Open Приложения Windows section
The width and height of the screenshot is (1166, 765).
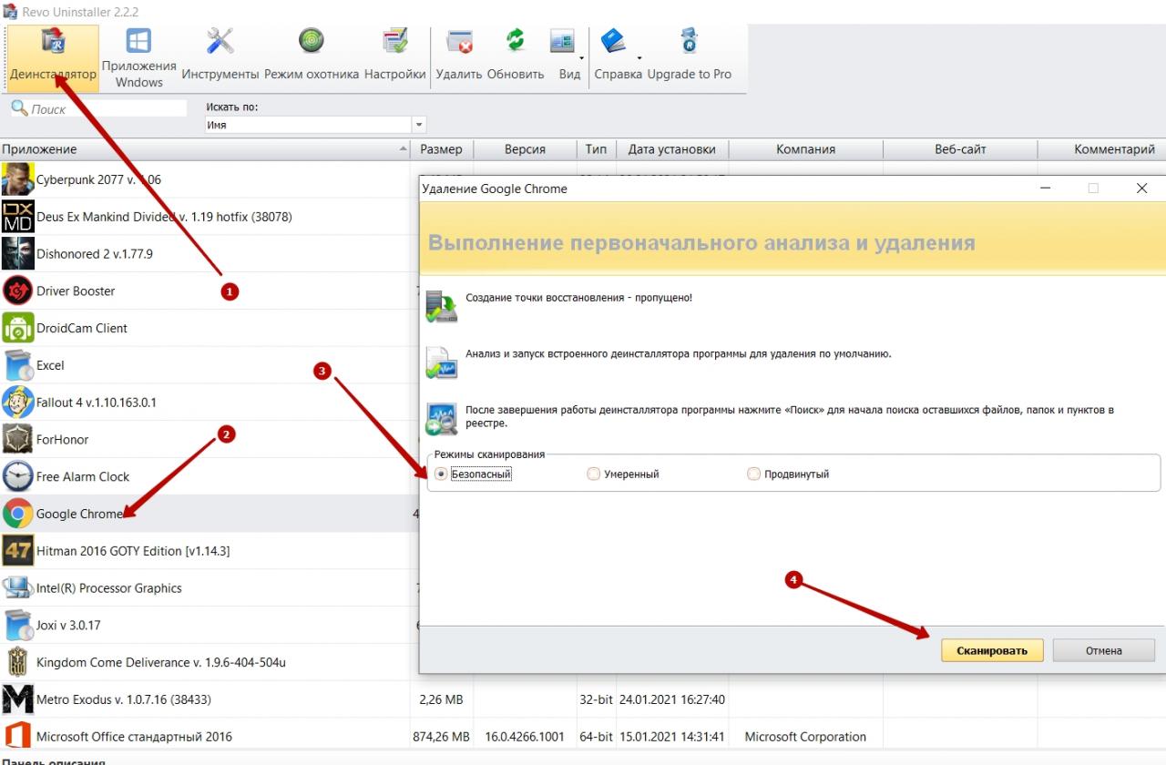coord(138,58)
